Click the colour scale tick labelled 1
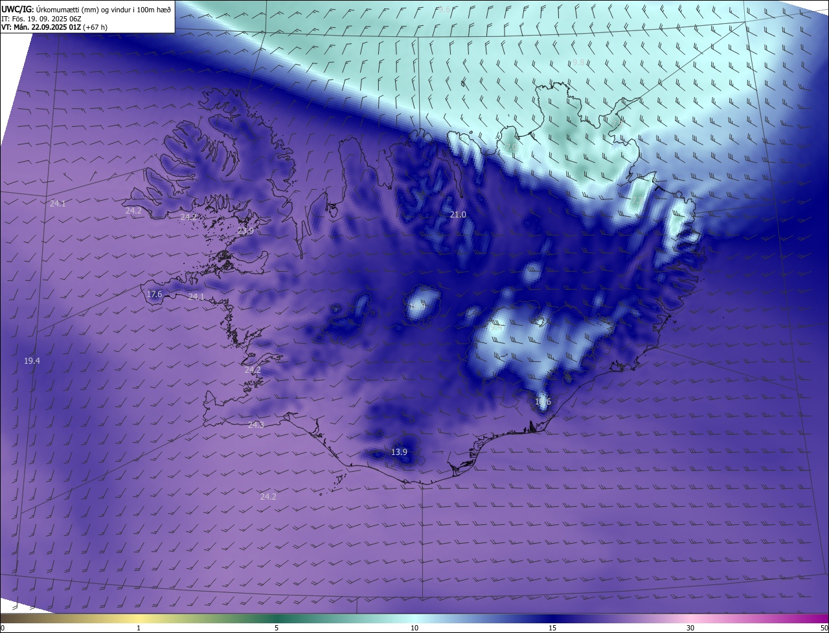Viewport: 829px width, 633px height. tap(139, 628)
